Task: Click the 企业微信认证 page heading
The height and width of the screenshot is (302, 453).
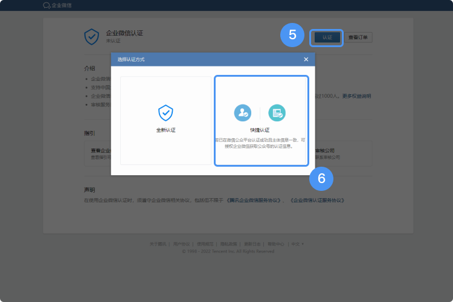Action: click(x=124, y=33)
